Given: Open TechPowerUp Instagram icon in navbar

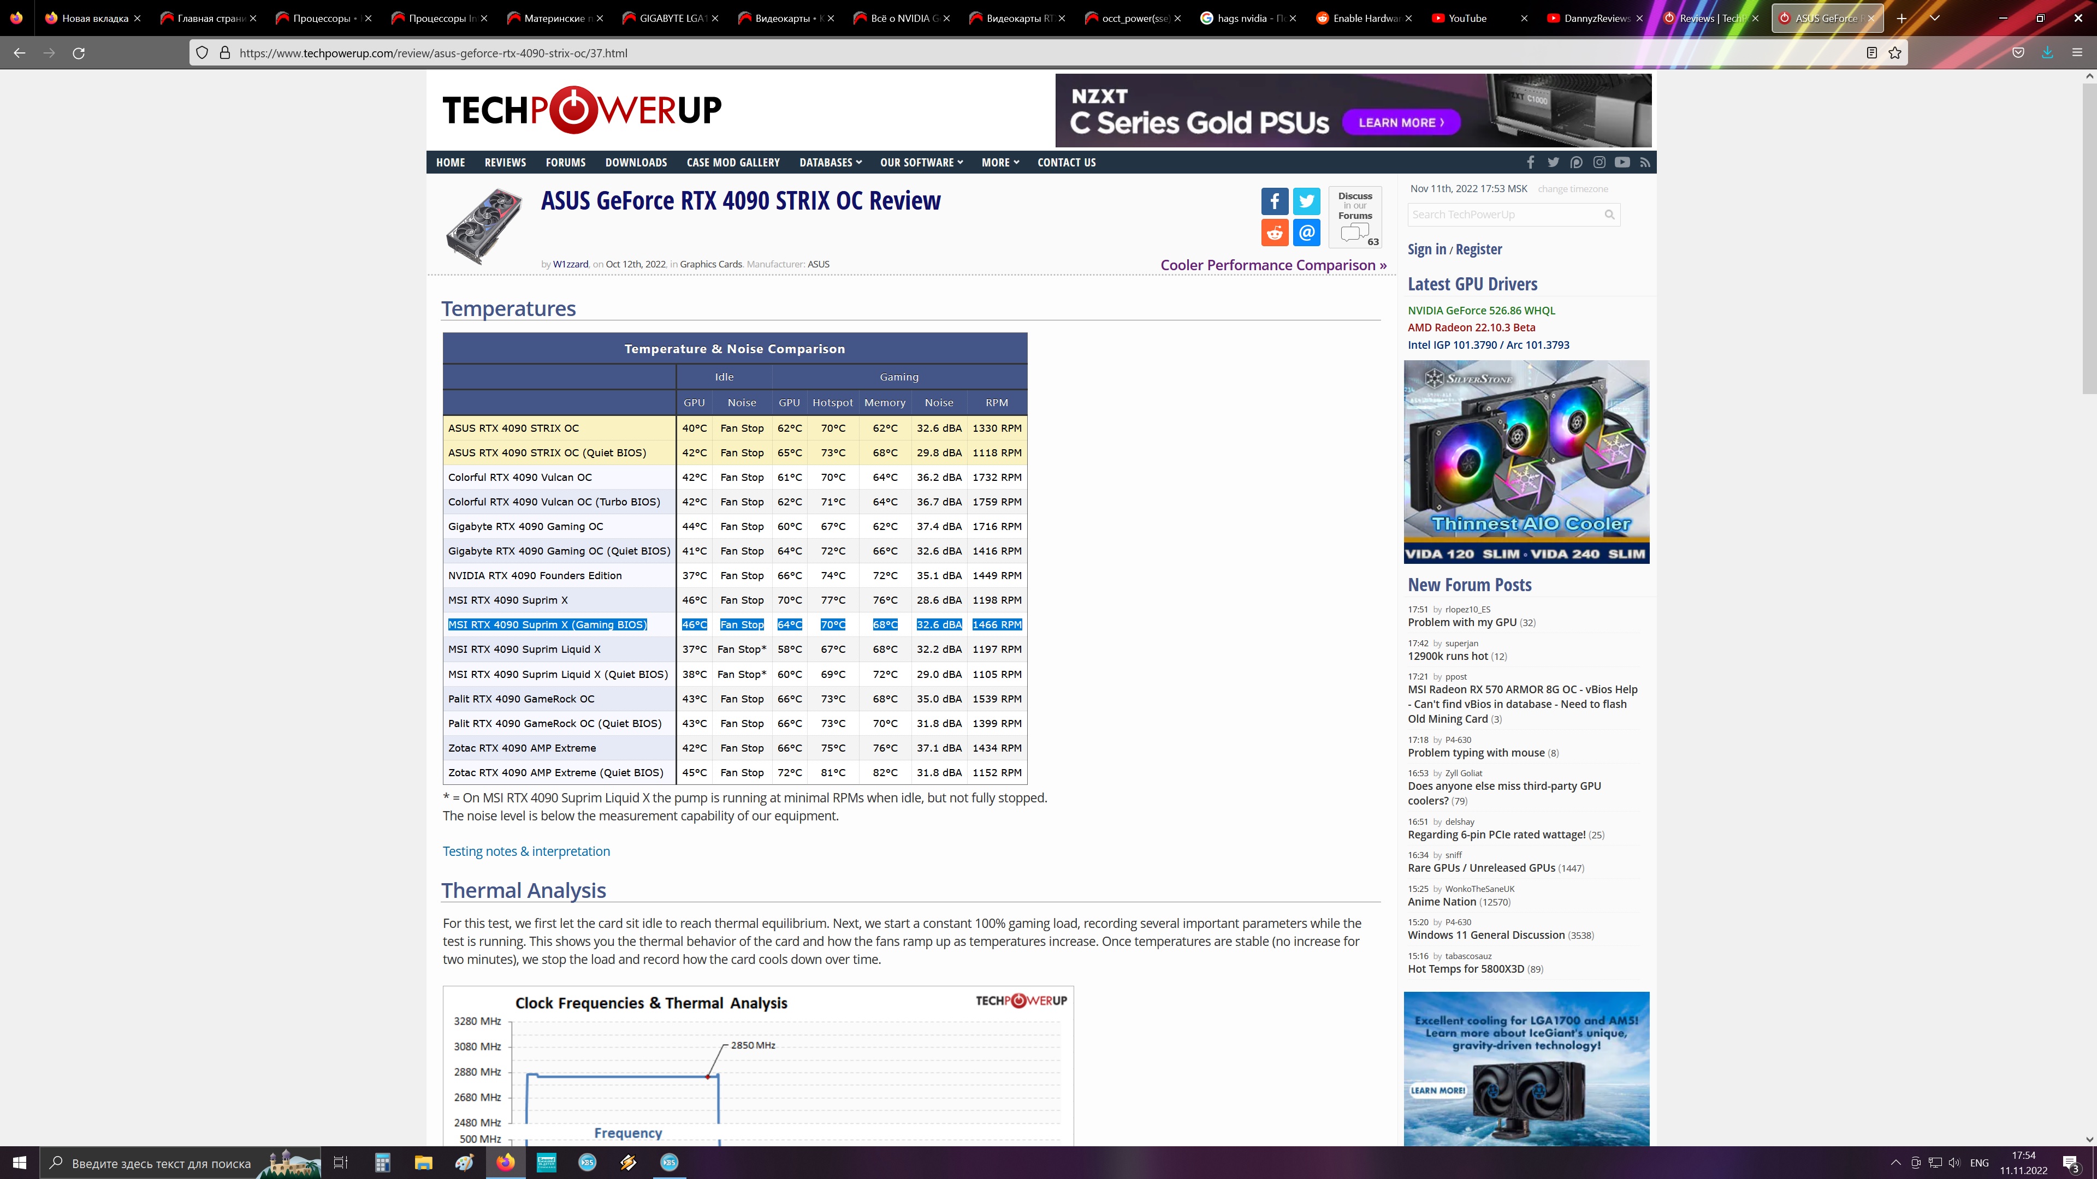Looking at the screenshot, I should [x=1599, y=163].
